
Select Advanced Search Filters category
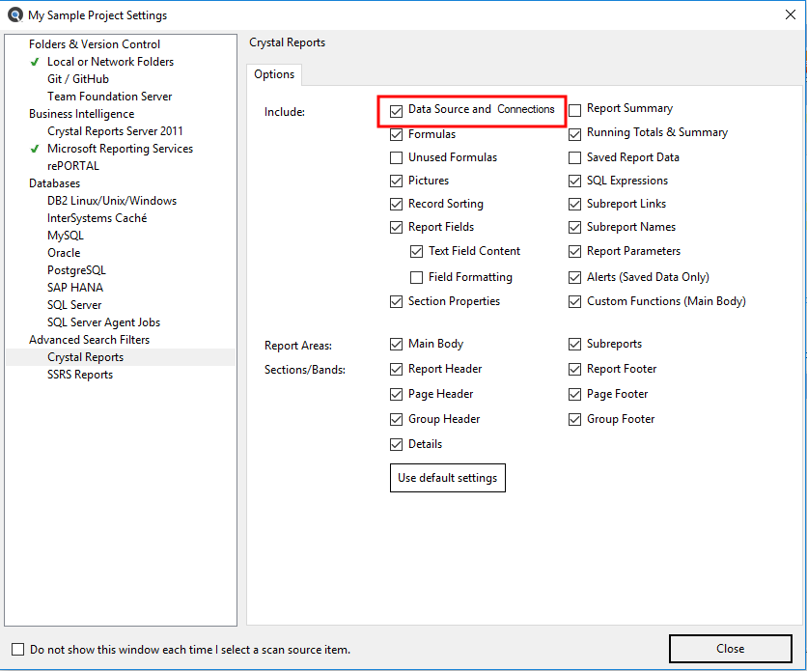click(90, 340)
